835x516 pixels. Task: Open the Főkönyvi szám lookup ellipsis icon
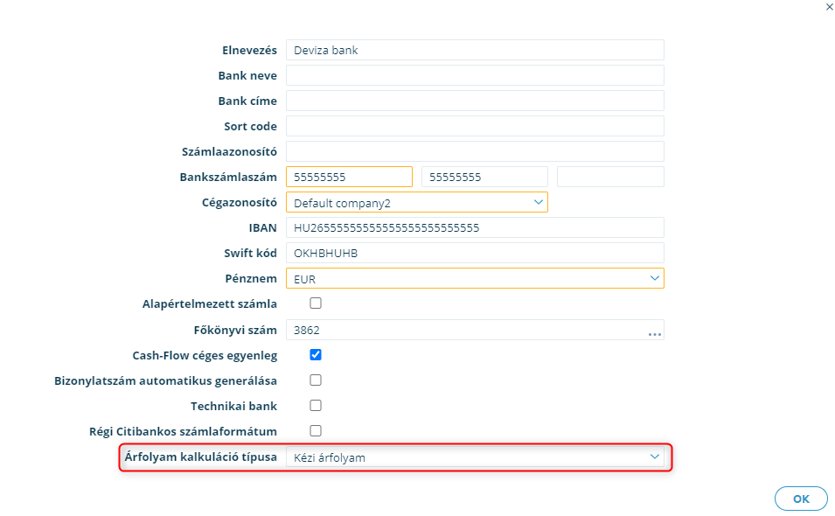coord(655,334)
